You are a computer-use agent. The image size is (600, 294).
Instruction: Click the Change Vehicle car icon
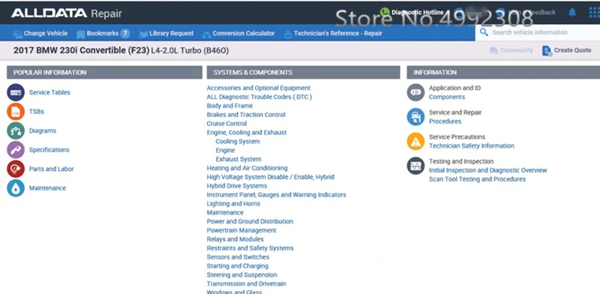tap(17, 34)
